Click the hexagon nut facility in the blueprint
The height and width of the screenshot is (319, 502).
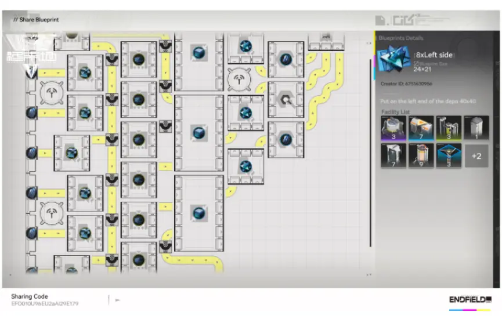tap(286, 100)
